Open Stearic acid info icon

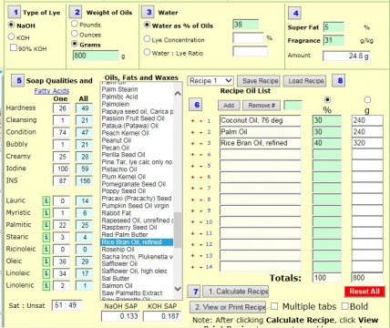pos(46,237)
